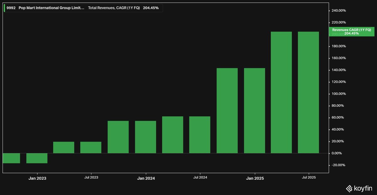The image size is (377, 195).
Task: Click the Jul 2023 x-axis label
Action: (91, 177)
